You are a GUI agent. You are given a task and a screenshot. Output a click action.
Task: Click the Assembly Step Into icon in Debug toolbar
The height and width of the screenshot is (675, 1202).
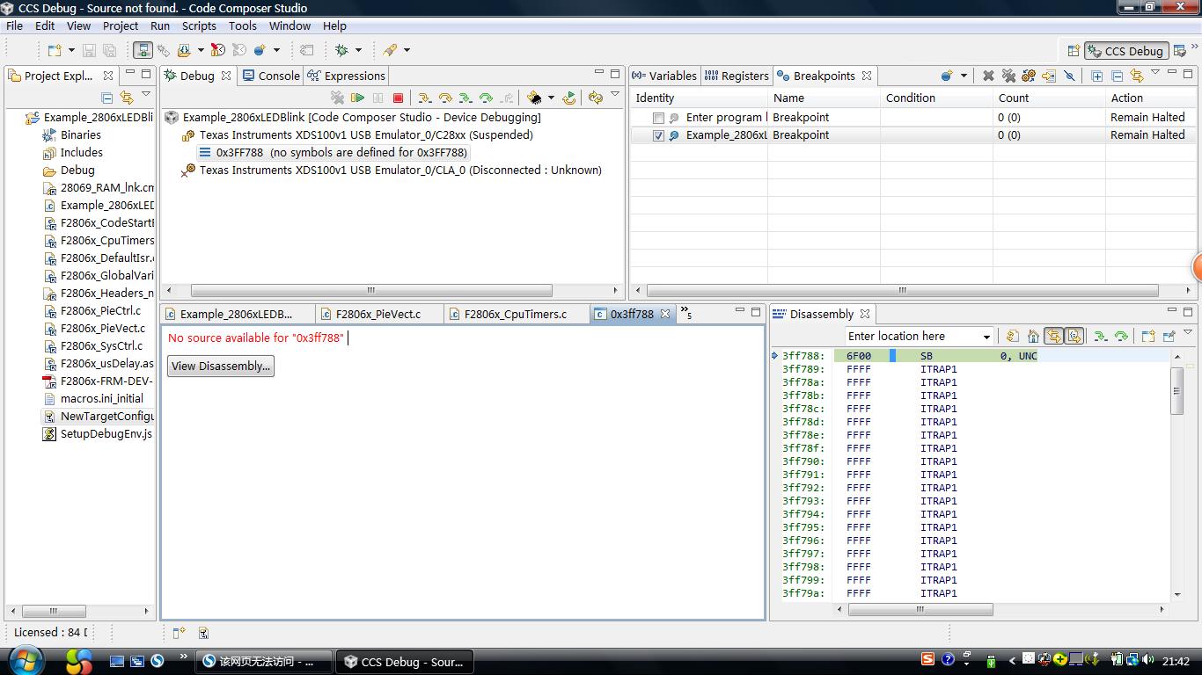pos(465,98)
